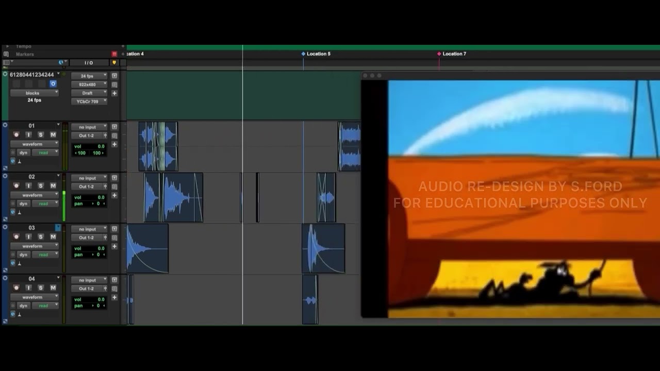Open track 02 options round arrow

5,176
